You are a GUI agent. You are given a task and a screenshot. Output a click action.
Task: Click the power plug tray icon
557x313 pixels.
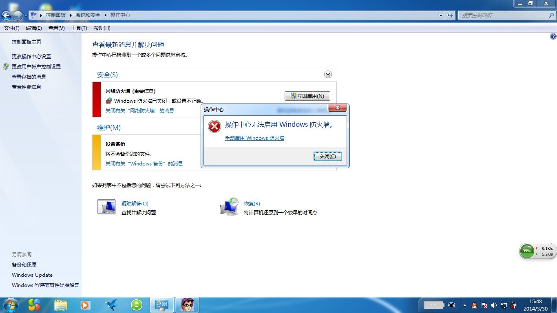514,305
